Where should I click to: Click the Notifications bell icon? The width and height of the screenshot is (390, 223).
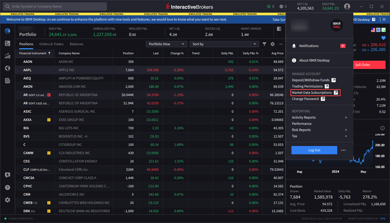[x=294, y=46]
